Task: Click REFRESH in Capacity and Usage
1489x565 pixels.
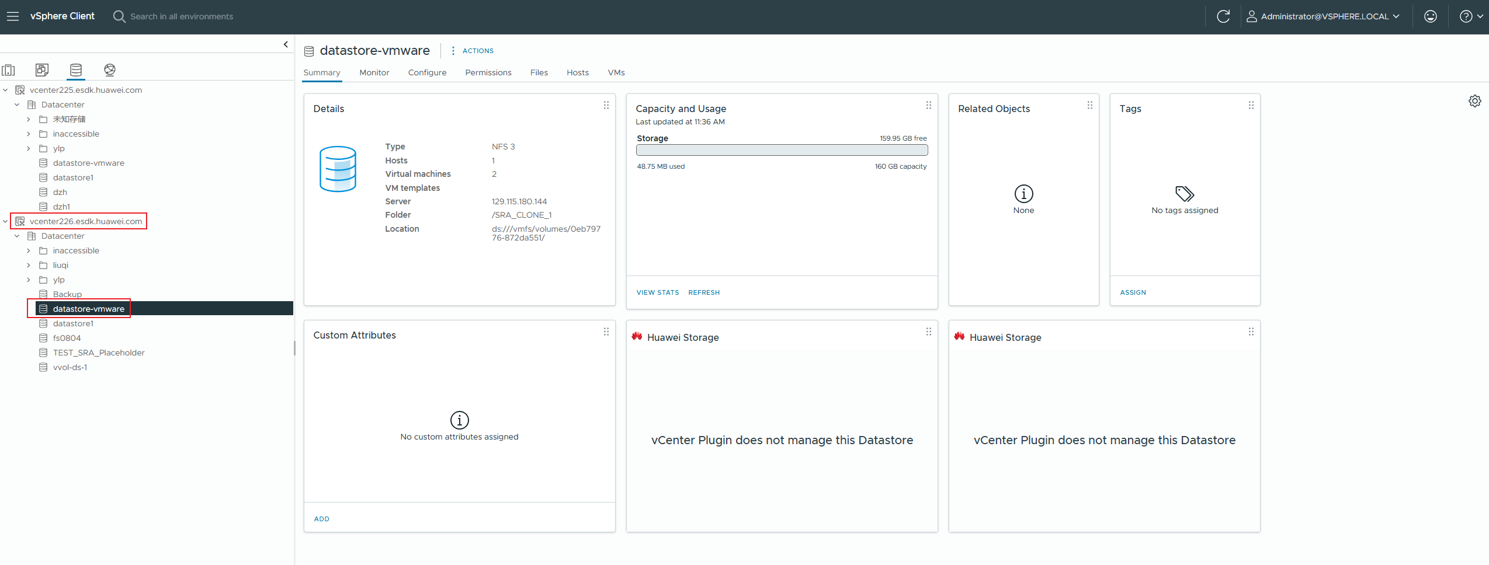Action: (704, 292)
